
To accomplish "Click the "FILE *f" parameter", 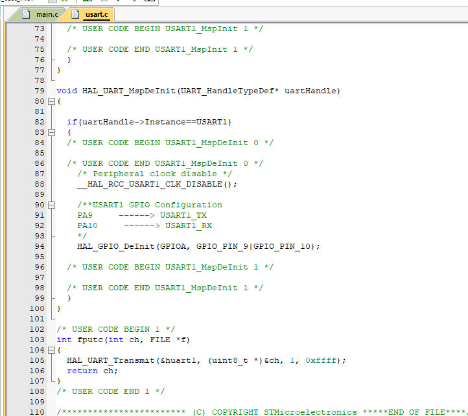I will tap(168, 340).
